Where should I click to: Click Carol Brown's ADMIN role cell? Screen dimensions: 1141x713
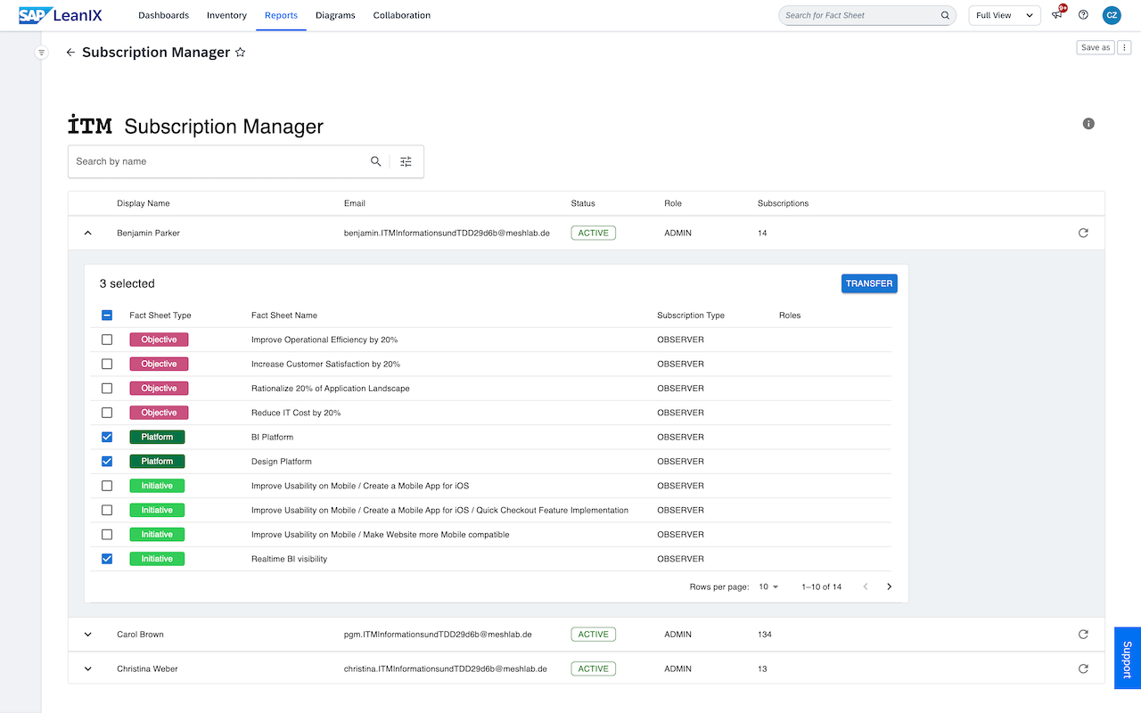[x=677, y=635]
